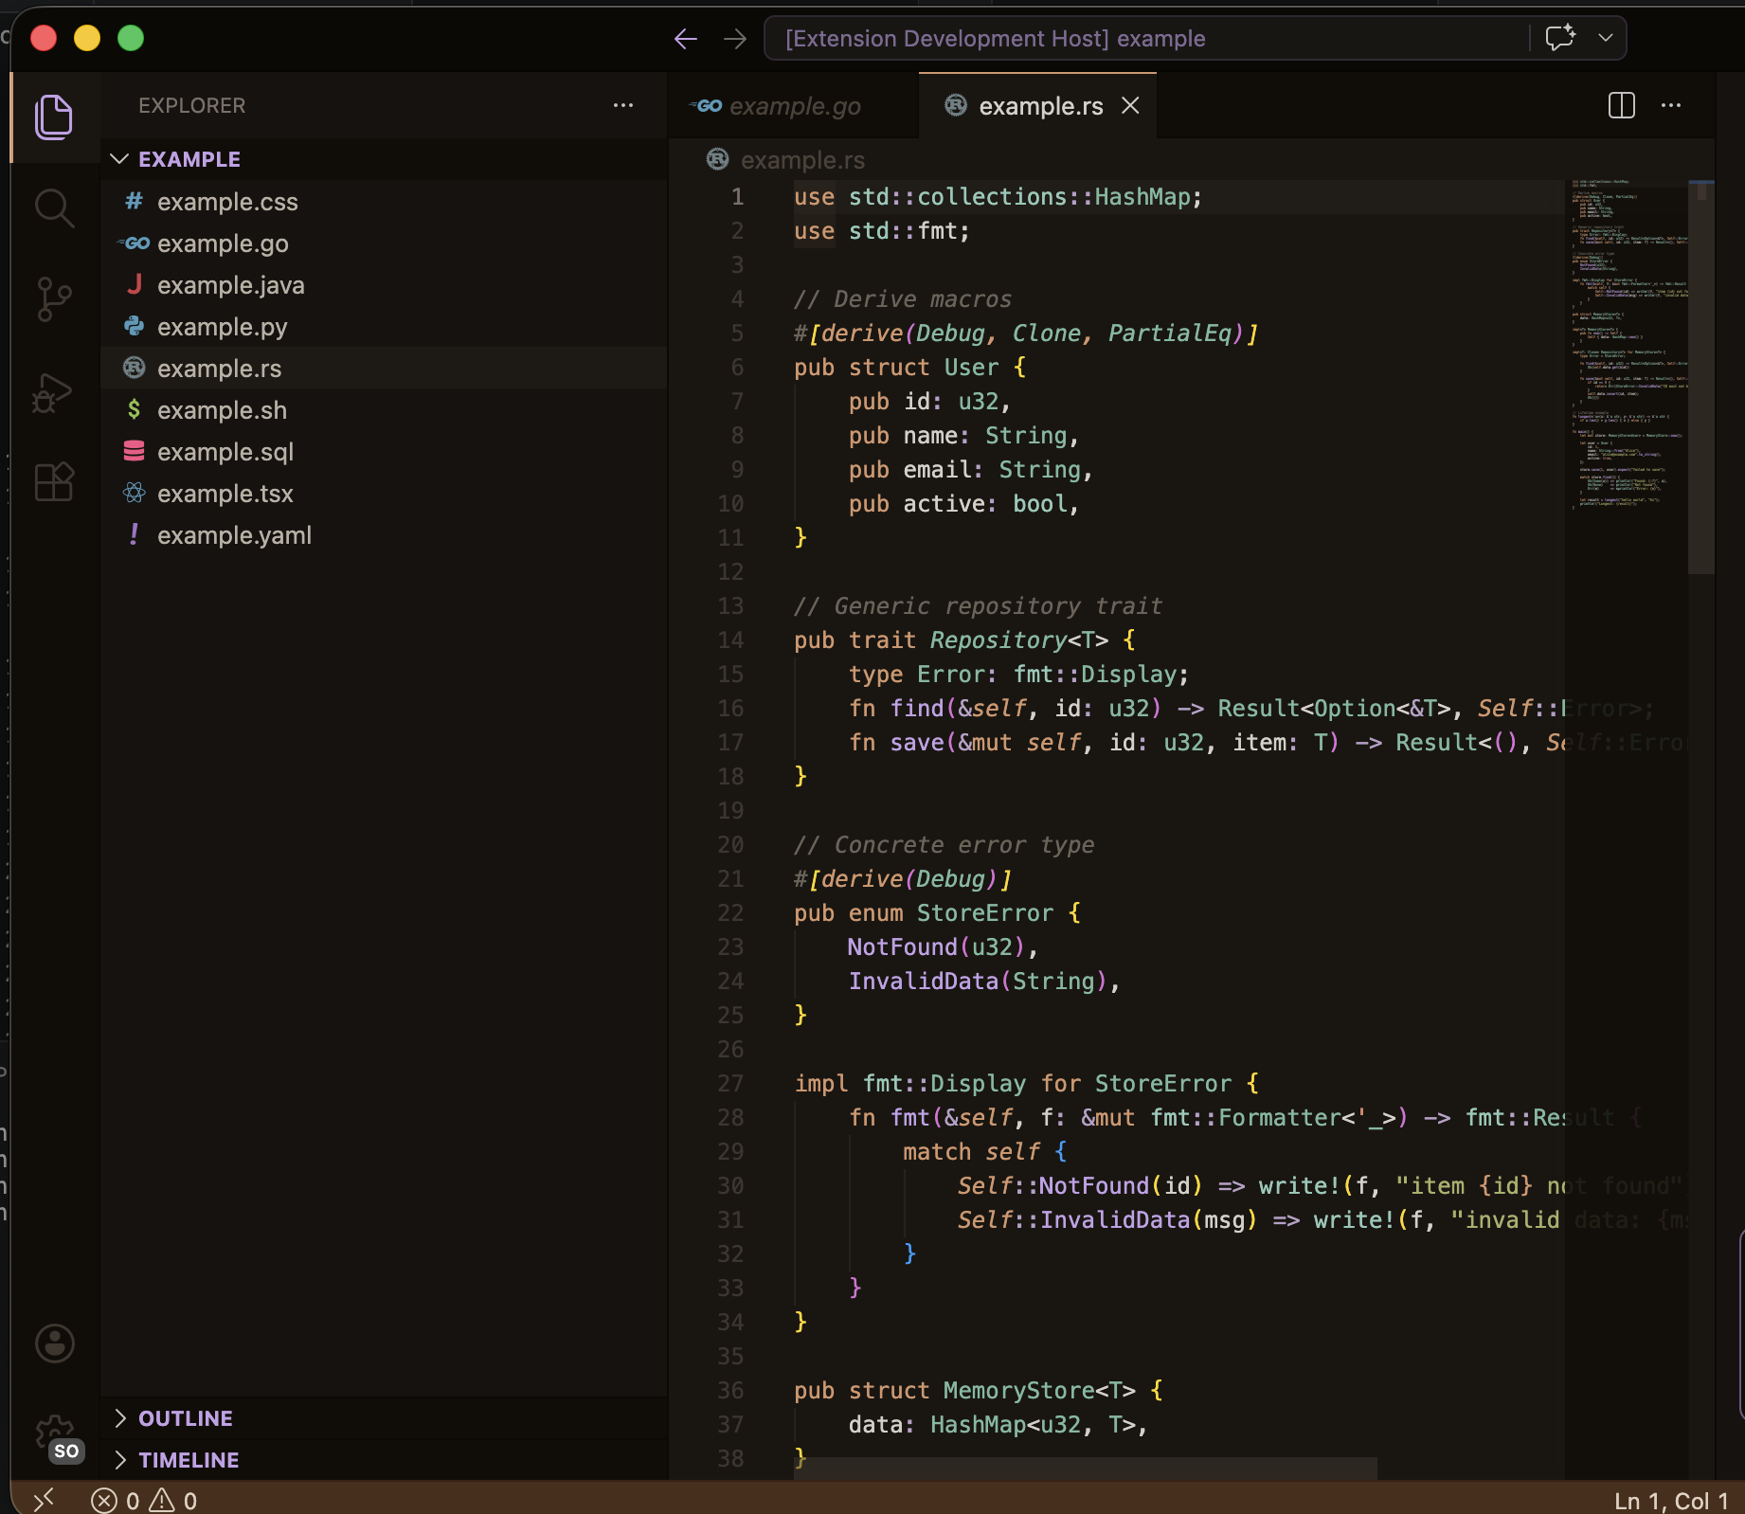This screenshot has height=1514, width=1745.
Task: Open the chat icon in the title bar
Action: point(1560,38)
